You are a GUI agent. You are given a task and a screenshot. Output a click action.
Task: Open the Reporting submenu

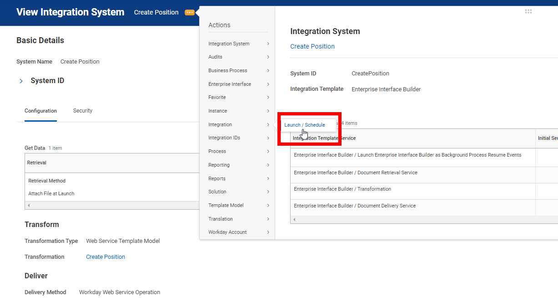click(239, 165)
